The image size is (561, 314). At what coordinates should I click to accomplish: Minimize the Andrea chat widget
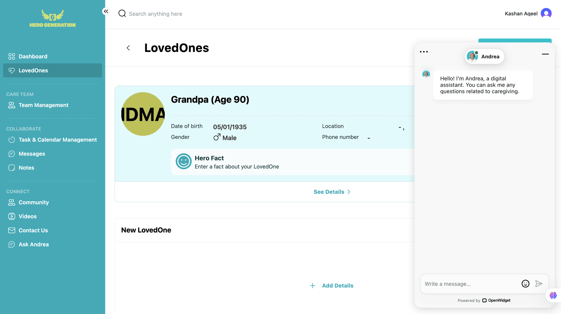pos(545,54)
